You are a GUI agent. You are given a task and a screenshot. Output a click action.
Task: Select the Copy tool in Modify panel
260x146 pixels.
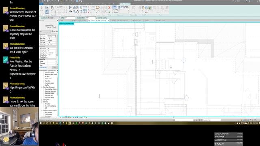point(74,12)
